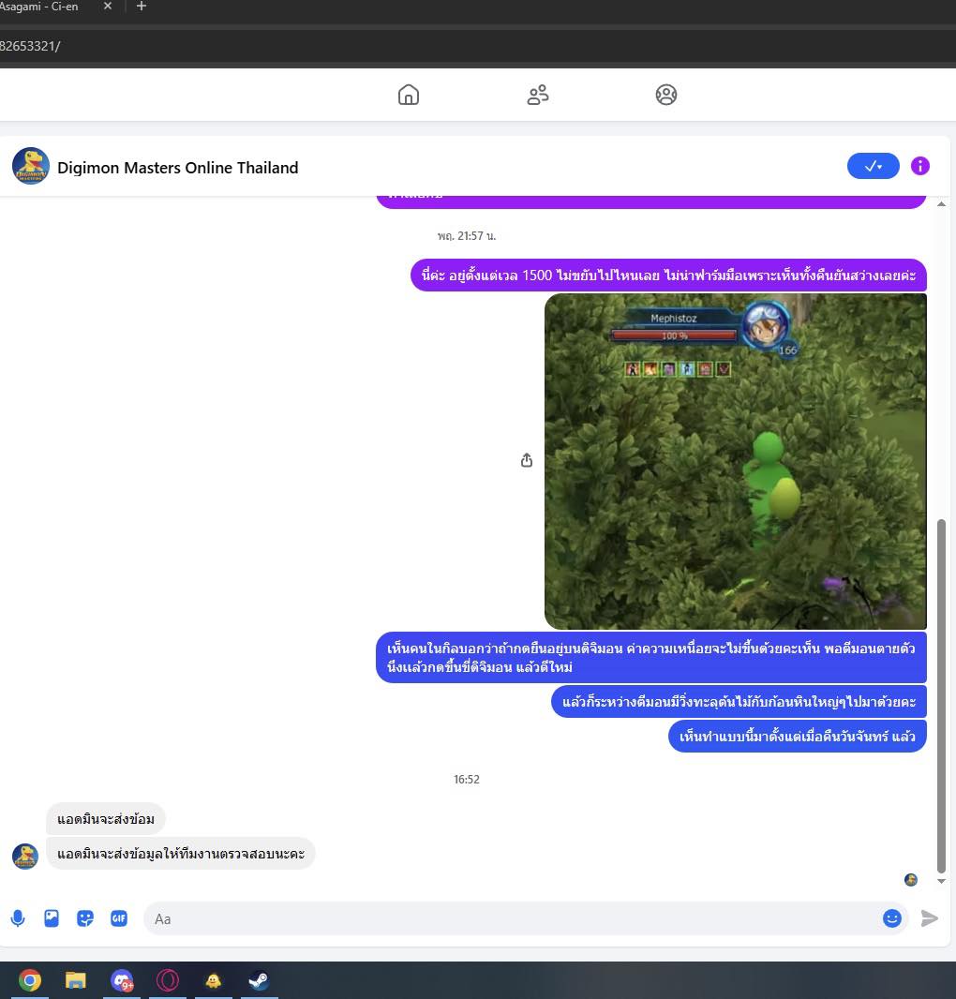Open Steam from the taskbar
Viewport: 956px width, 999px height.
click(258, 980)
